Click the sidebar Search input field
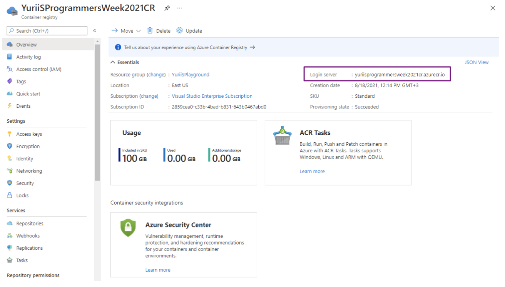This screenshot has height=287, width=505. (47, 31)
